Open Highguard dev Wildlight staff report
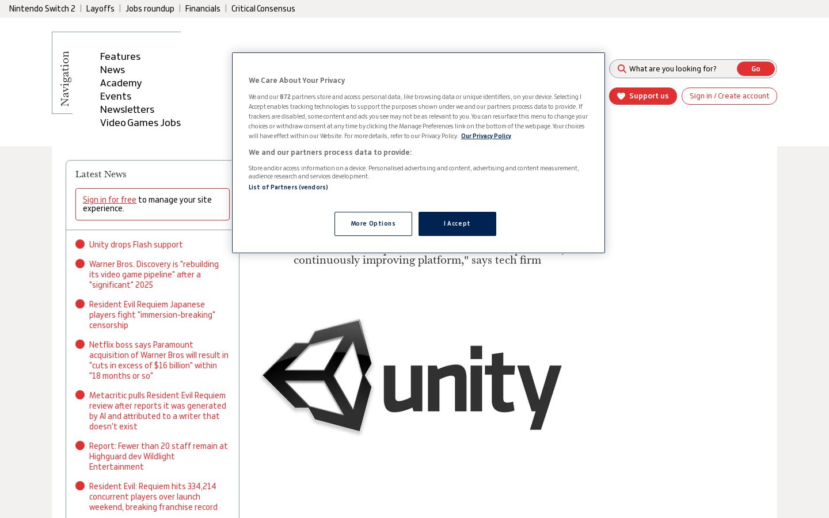The height and width of the screenshot is (518, 829). pyautogui.click(x=158, y=456)
